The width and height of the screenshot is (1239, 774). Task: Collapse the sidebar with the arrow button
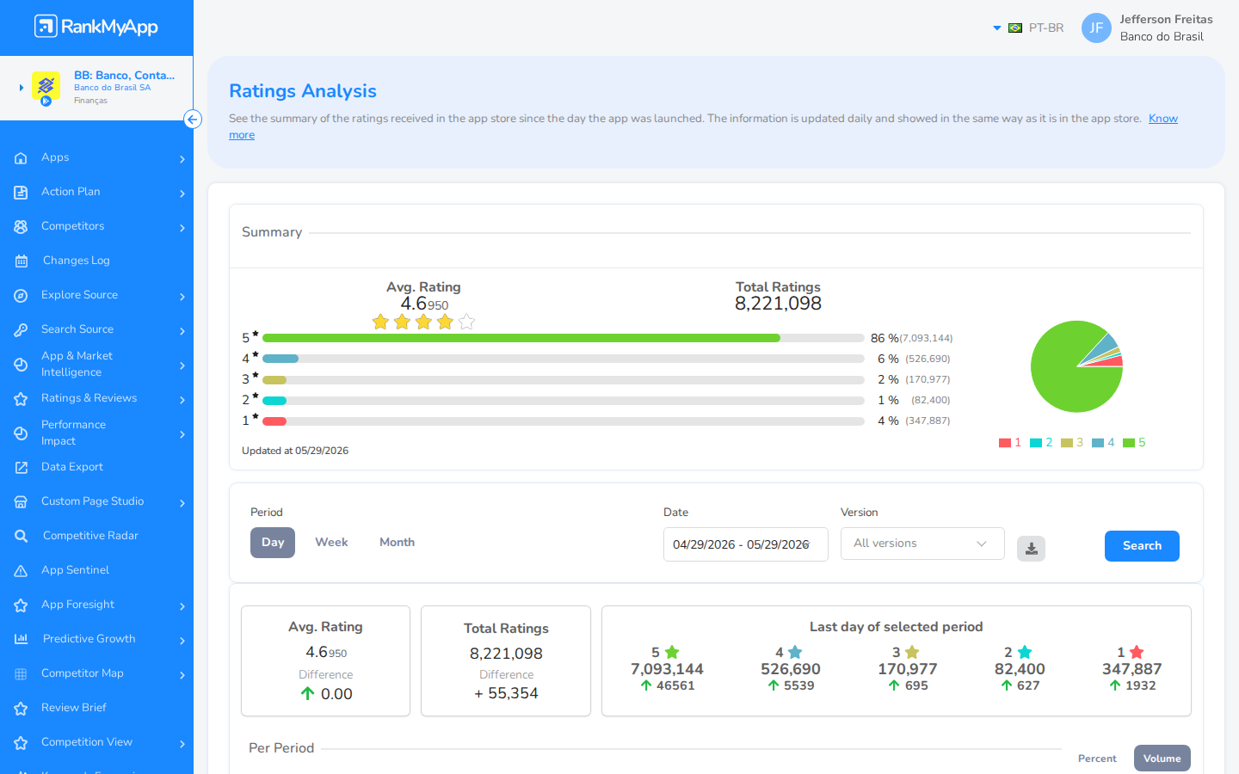click(193, 120)
